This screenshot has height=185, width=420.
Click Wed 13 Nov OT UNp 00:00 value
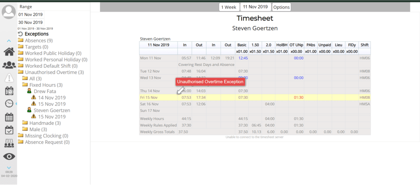pos(299,78)
